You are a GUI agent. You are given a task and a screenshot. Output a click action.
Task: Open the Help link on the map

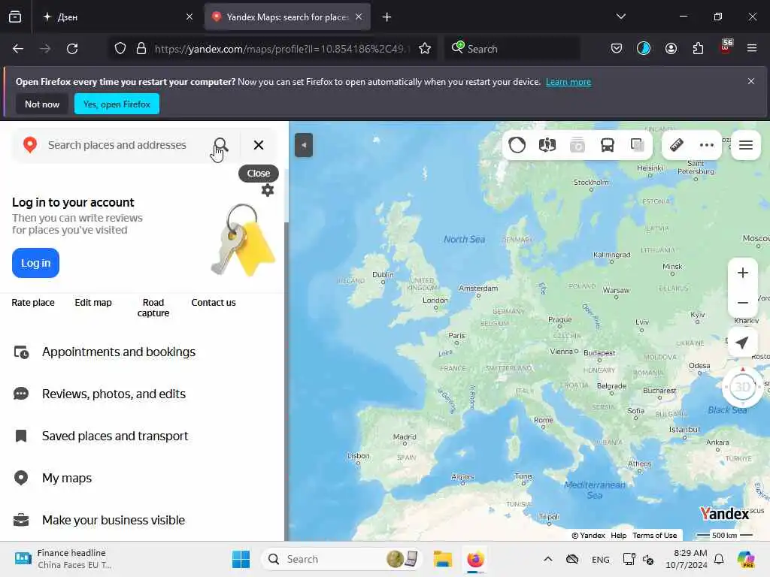click(x=619, y=535)
